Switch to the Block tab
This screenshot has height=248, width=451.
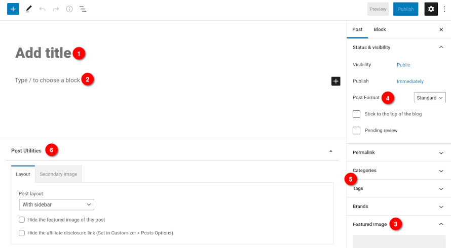pos(380,29)
